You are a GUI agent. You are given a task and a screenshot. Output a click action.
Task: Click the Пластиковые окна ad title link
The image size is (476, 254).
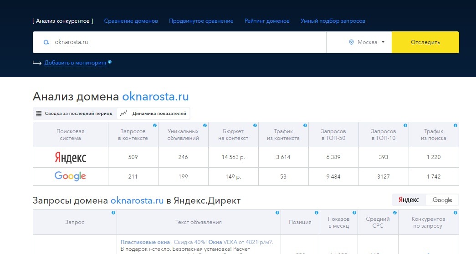tap(145, 242)
